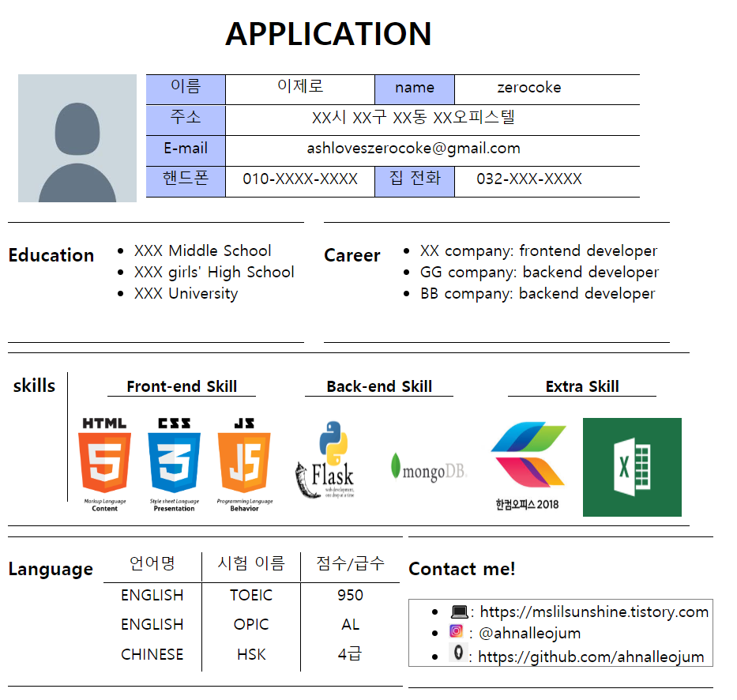Click the Excel logo
This screenshot has width=737, height=700.
click(632, 467)
